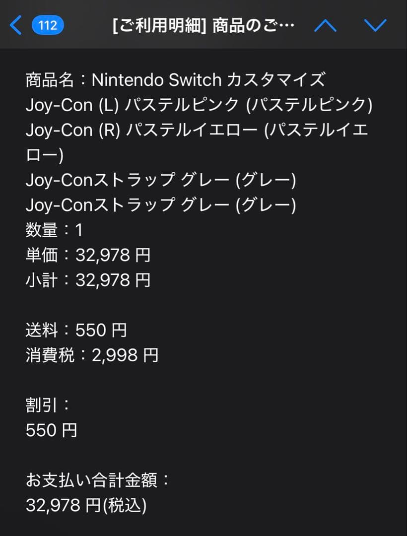
Task: Tap the up chevron to view previous email
Action: click(x=326, y=25)
